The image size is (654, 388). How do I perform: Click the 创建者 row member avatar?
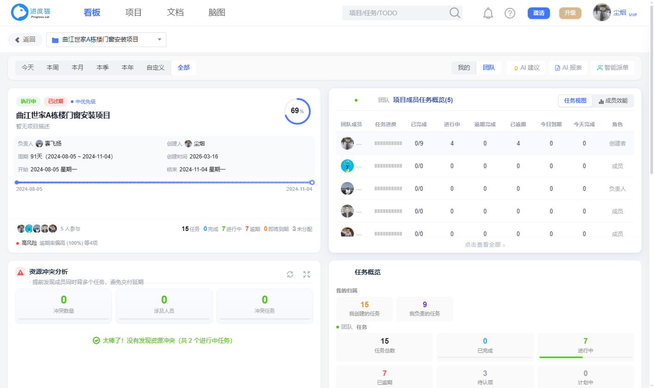pos(347,143)
